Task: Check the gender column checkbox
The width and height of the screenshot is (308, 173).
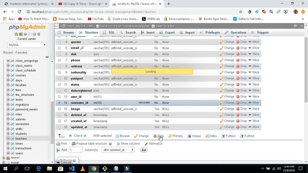Action: (x=59, y=42)
